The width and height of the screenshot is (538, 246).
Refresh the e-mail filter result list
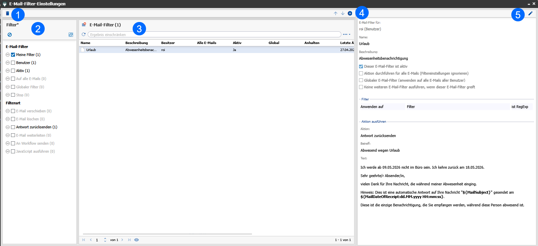coord(84,34)
